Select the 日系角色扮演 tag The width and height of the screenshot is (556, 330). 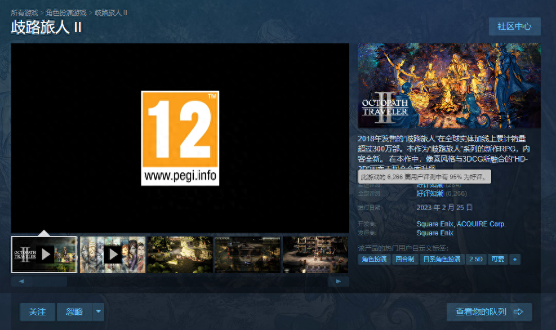pos(442,259)
